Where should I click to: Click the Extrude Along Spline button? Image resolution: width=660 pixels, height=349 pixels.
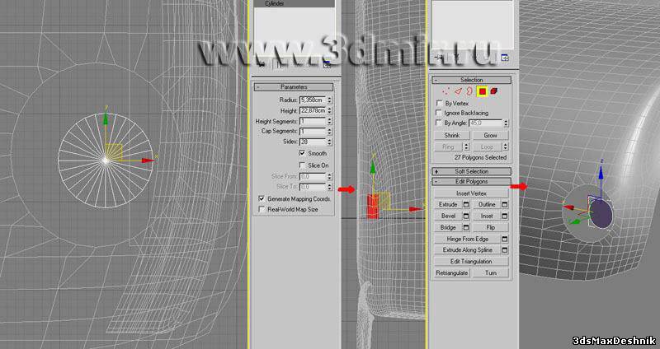click(x=468, y=250)
